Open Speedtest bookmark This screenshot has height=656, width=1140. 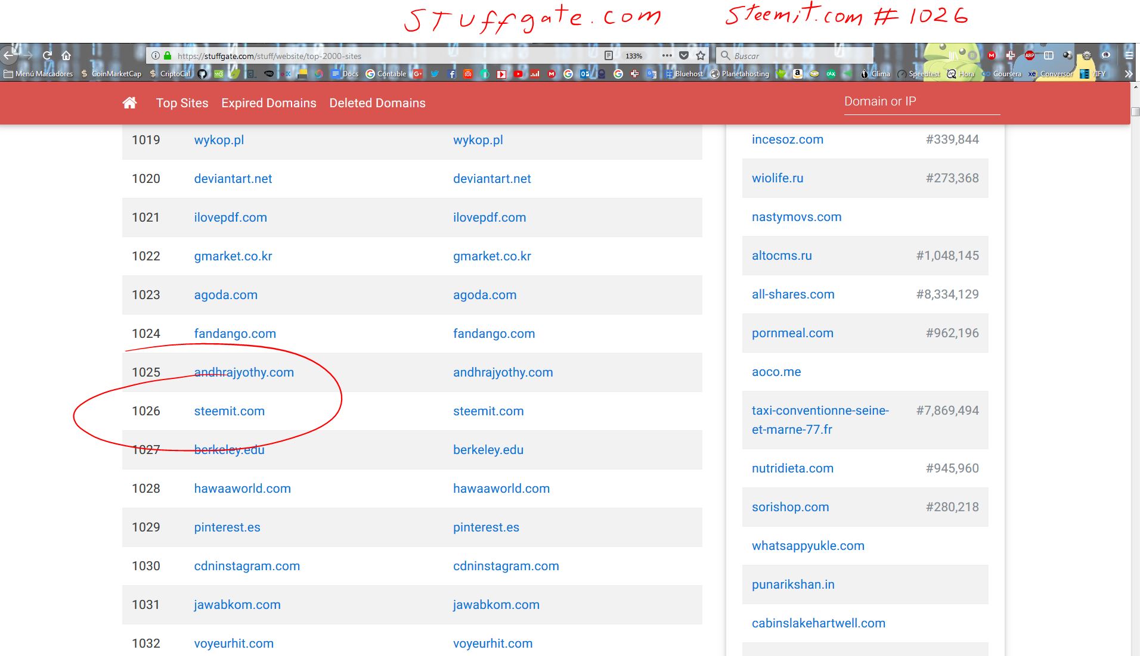pyautogui.click(x=918, y=74)
